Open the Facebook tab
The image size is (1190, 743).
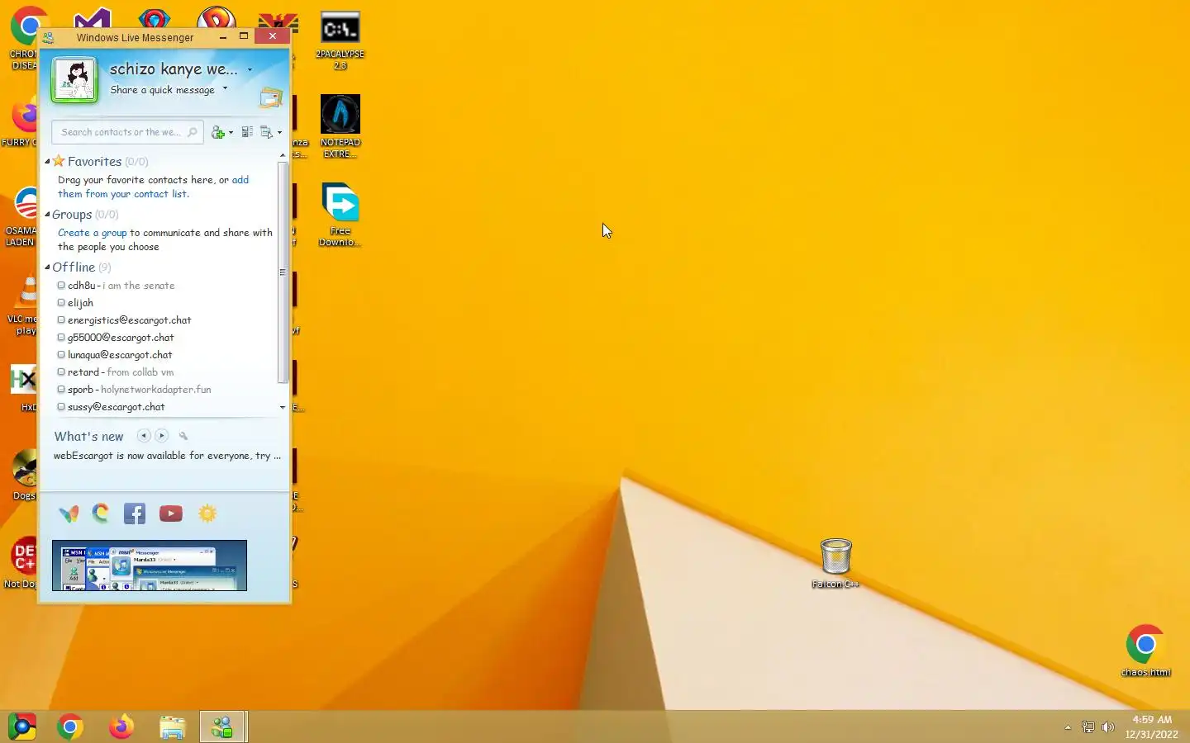coord(135,513)
